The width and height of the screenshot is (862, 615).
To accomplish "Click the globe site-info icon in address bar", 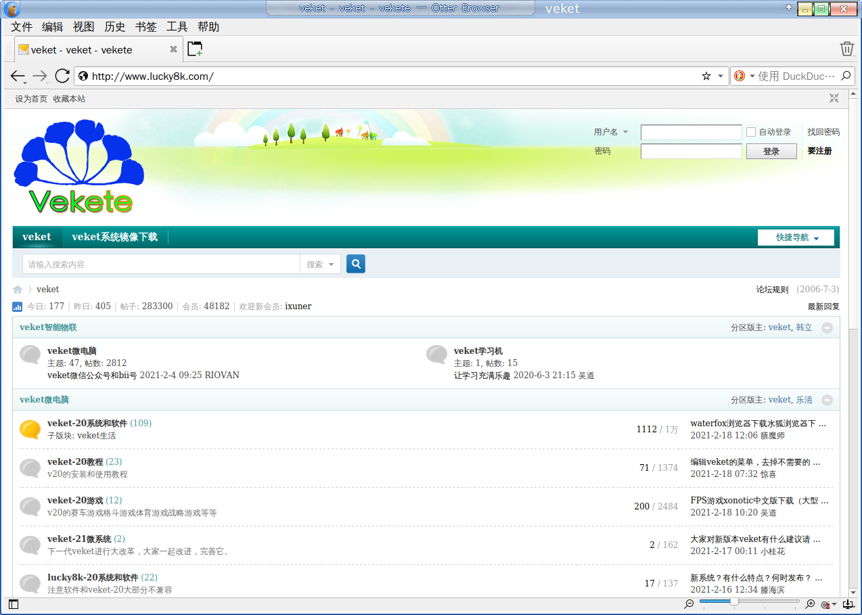I will tap(83, 76).
